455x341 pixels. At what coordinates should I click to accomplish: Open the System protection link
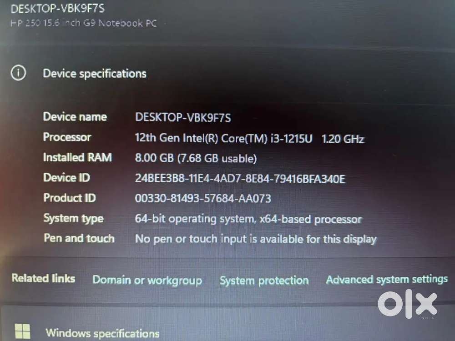pyautogui.click(x=264, y=281)
